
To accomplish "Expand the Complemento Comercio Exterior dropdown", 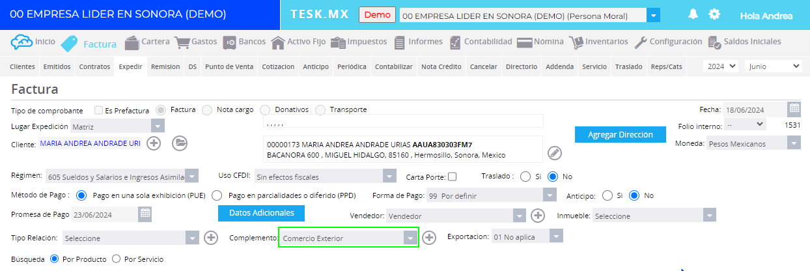I will (x=348, y=238).
